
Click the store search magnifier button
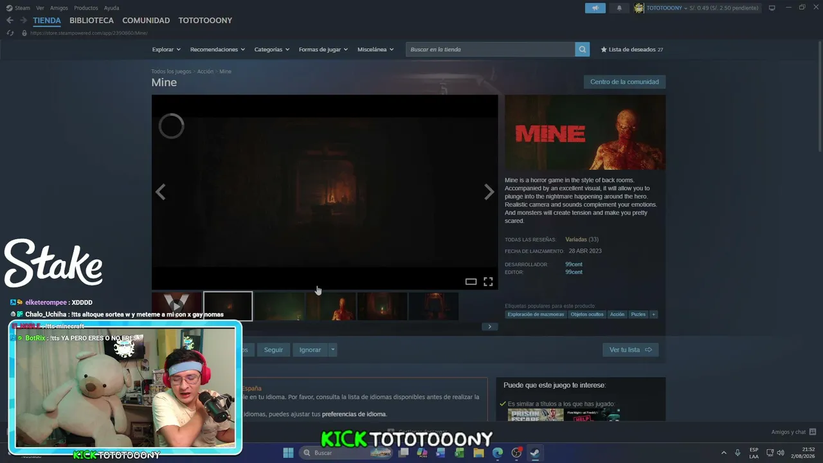click(582, 50)
